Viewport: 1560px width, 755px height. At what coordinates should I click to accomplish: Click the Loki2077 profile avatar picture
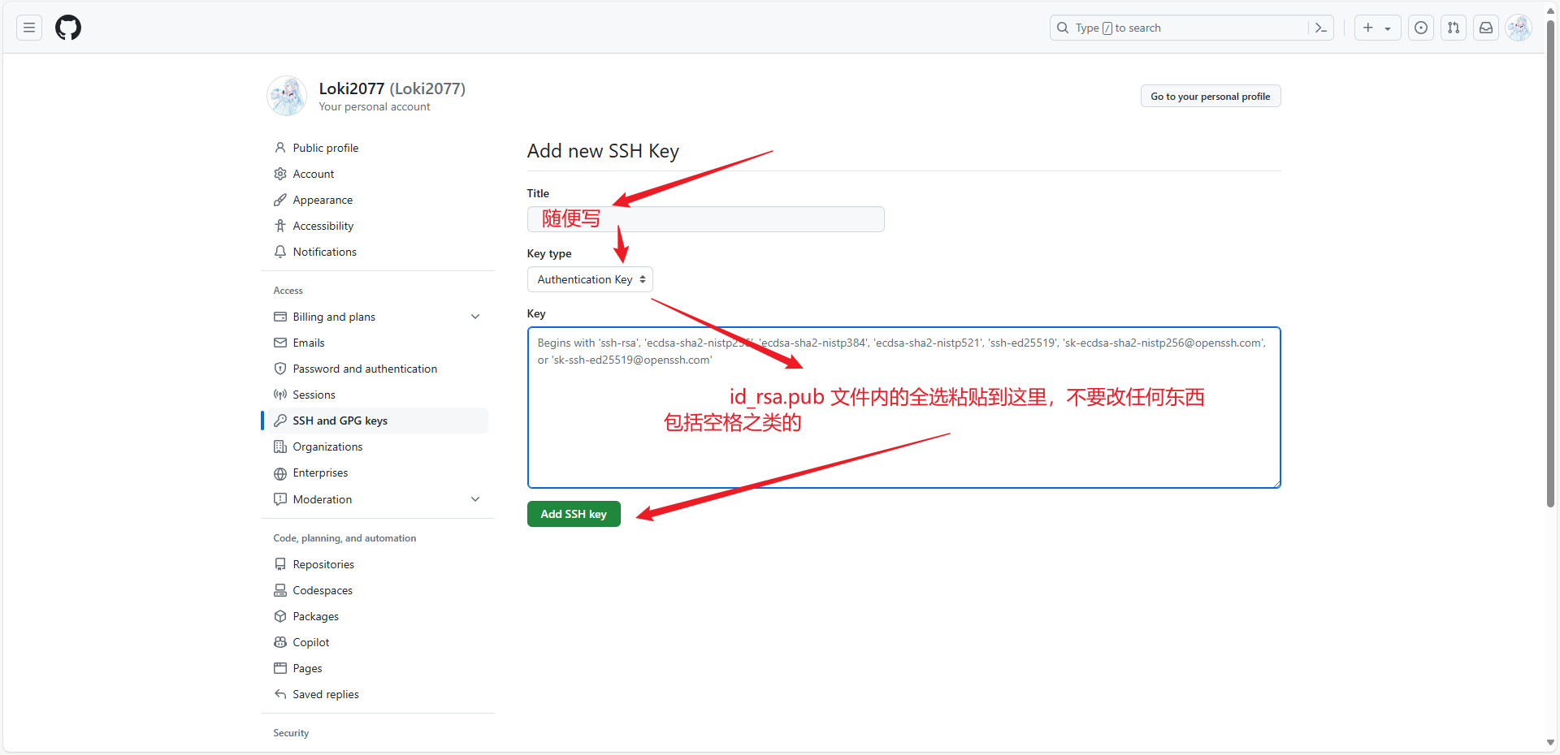tap(287, 96)
